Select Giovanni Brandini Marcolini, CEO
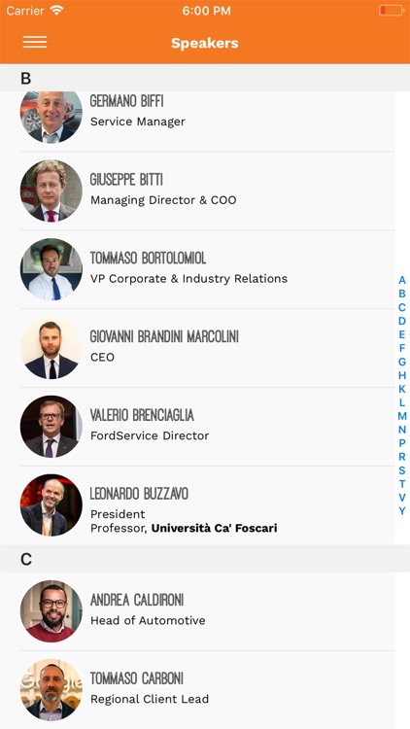 click(x=197, y=348)
